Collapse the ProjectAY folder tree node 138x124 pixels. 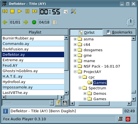click(75, 72)
